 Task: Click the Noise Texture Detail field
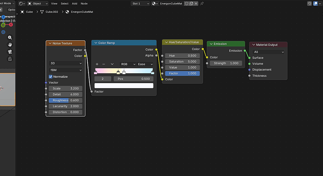[x=66, y=94]
